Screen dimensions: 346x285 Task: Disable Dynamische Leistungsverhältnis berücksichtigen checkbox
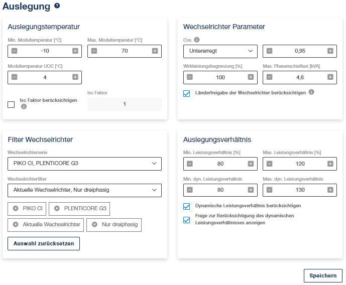(186, 206)
